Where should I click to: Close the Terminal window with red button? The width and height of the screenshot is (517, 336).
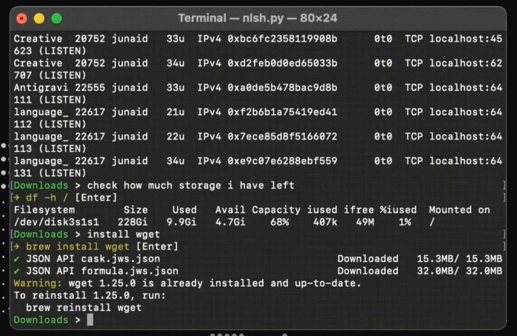[22, 18]
